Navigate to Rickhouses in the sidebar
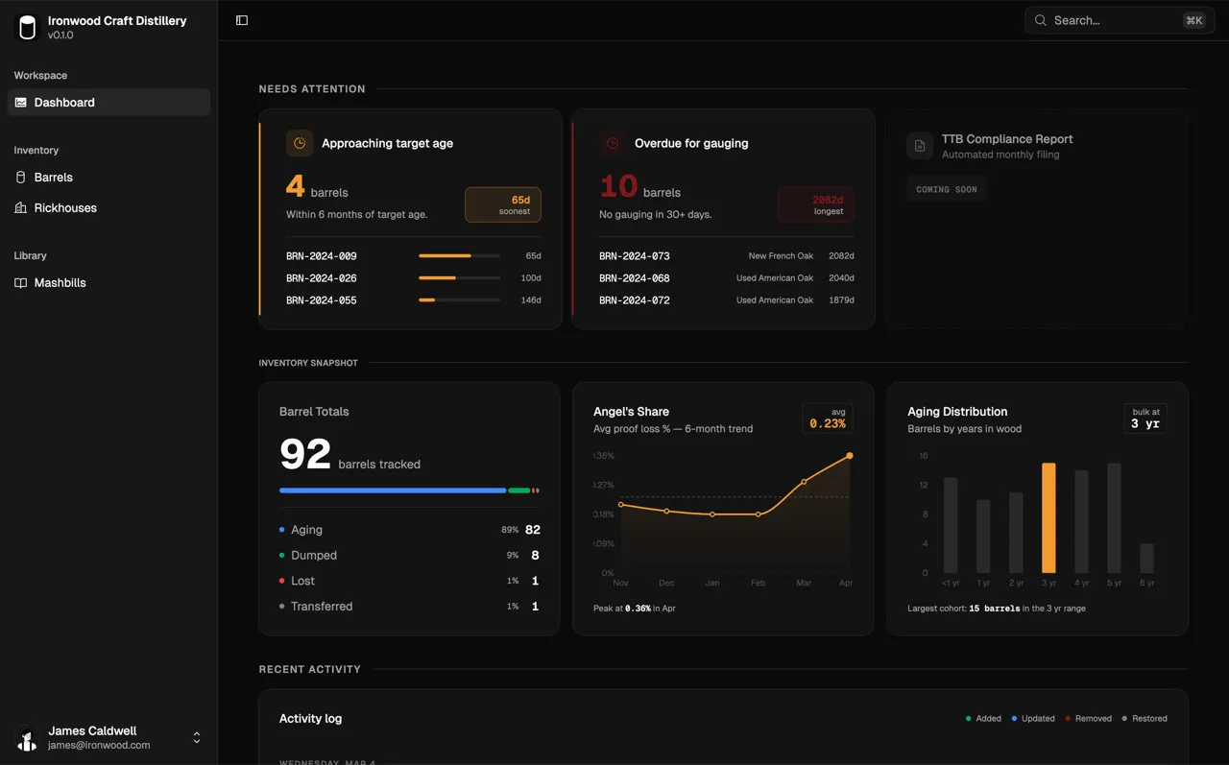The height and width of the screenshot is (765, 1229). (x=65, y=207)
